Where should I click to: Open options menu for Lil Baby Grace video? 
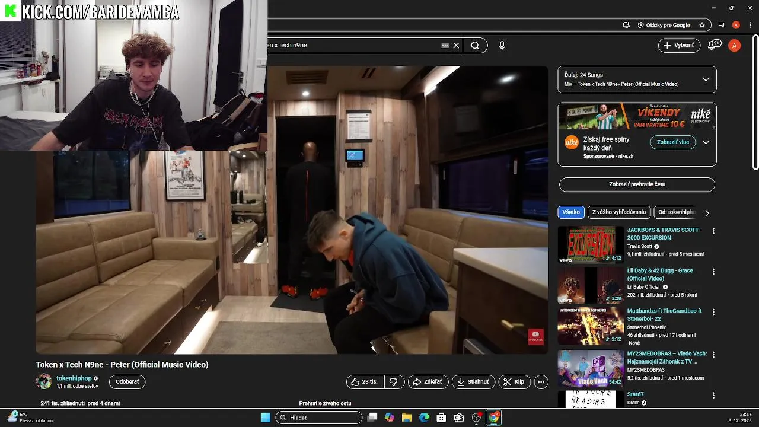pos(713,272)
